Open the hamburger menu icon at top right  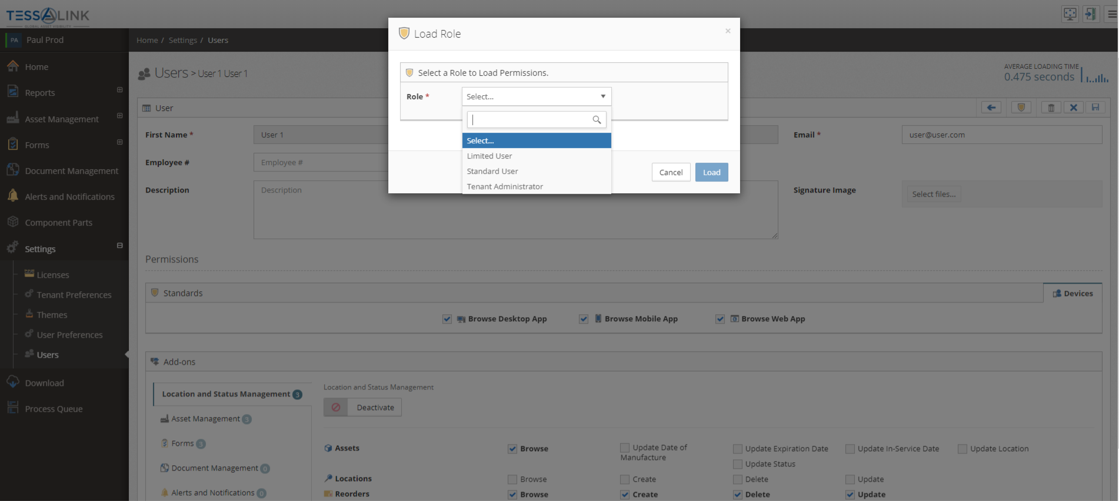pyautogui.click(x=1112, y=14)
